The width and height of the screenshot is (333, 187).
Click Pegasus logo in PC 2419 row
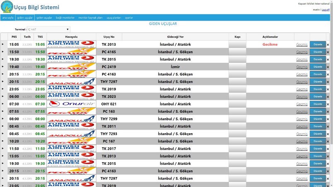click(x=71, y=67)
